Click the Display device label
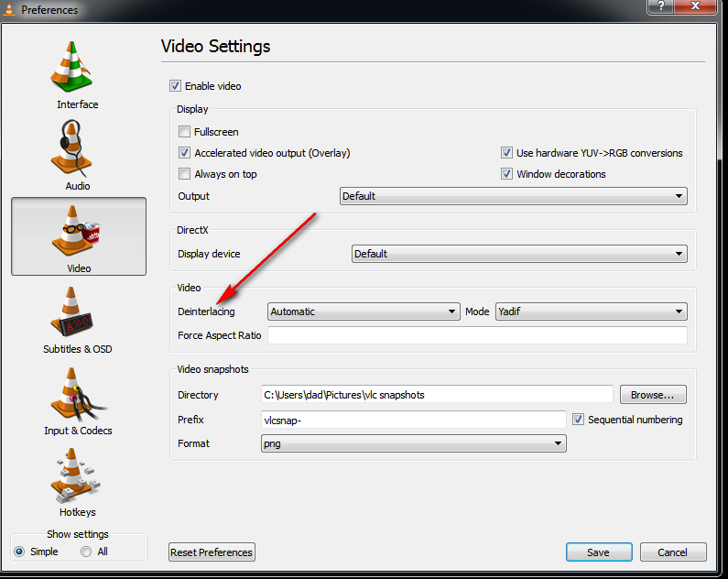This screenshot has height=579, width=728. (x=209, y=254)
